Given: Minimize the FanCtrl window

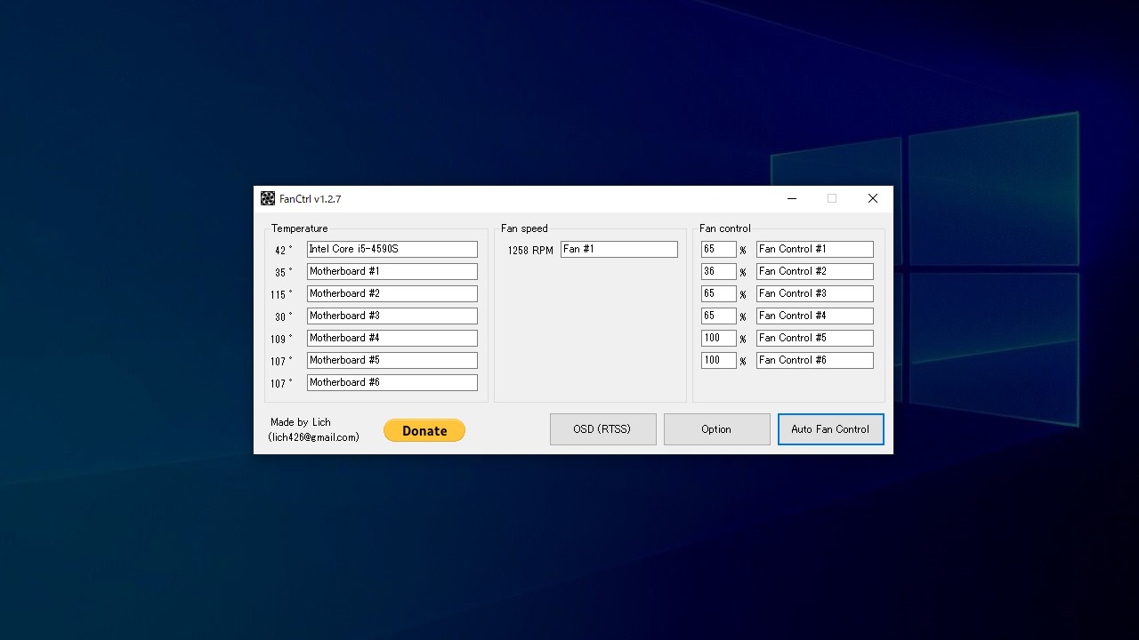Looking at the screenshot, I should pyautogui.click(x=791, y=199).
